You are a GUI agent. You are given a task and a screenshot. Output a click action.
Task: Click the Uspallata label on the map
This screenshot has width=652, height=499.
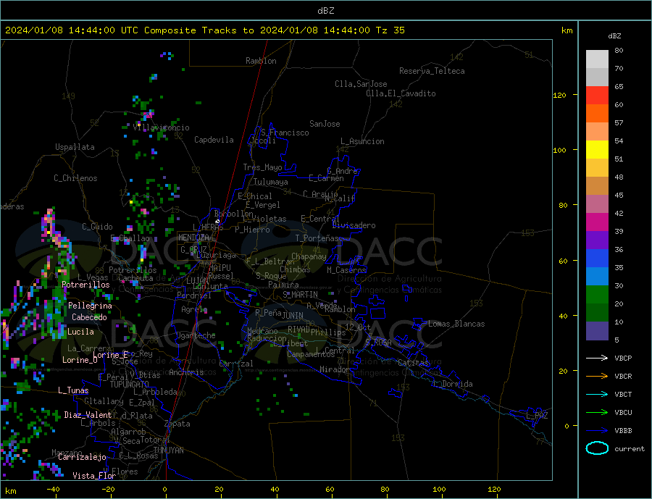[x=75, y=147]
